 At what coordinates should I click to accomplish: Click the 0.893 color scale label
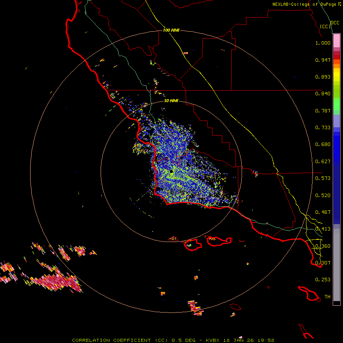(x=323, y=77)
